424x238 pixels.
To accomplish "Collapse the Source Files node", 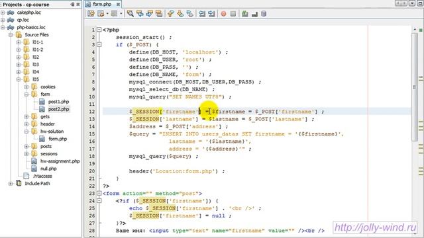I will click(11, 35).
